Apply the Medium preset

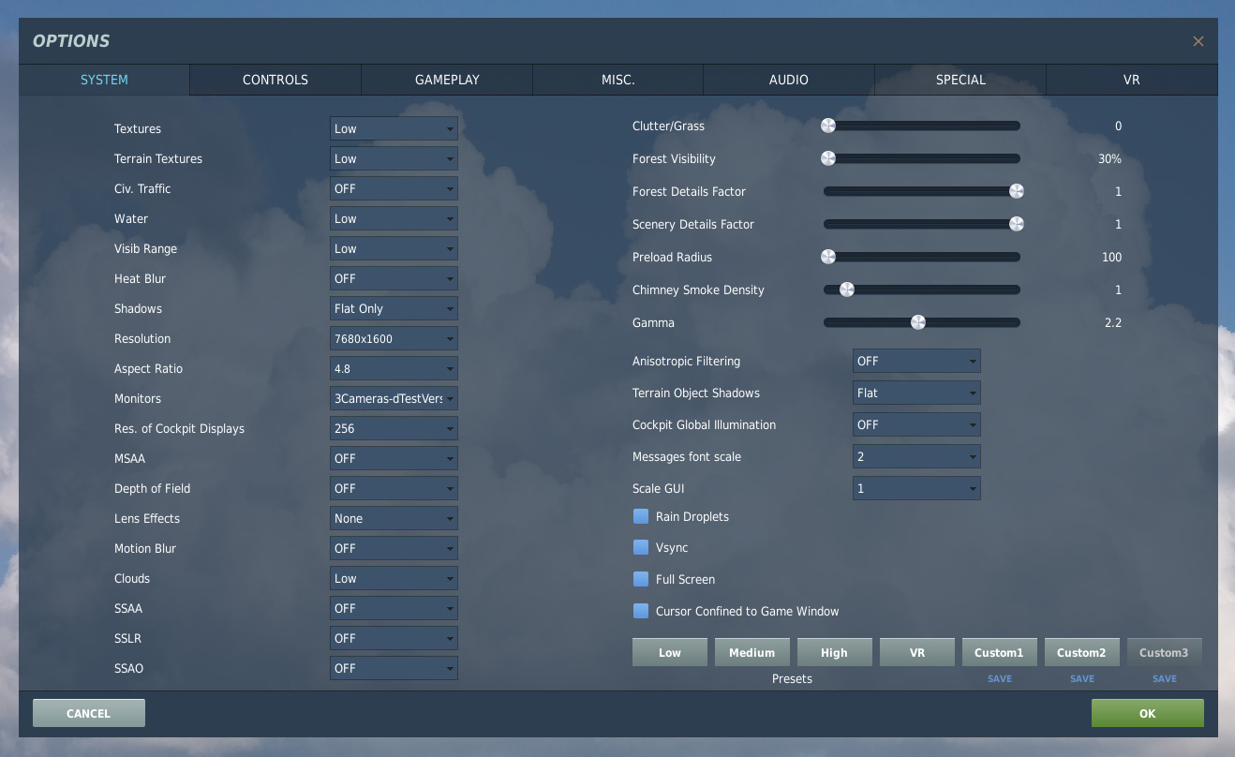tap(752, 652)
